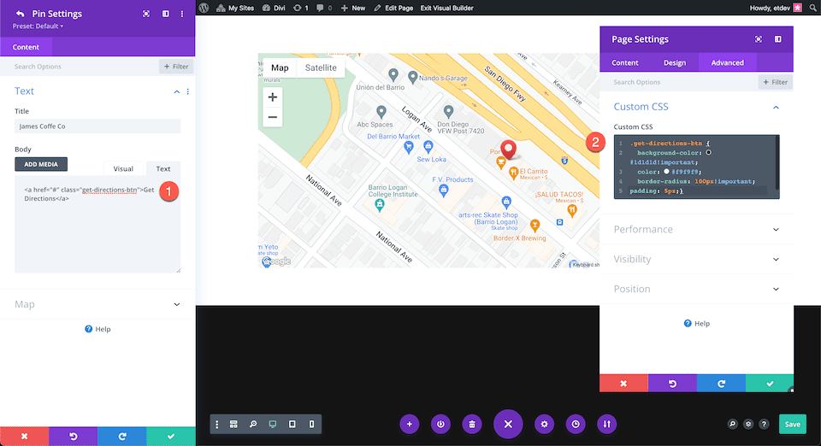Click the ADD MEDIA button
The width and height of the screenshot is (821, 446).
pos(41,164)
